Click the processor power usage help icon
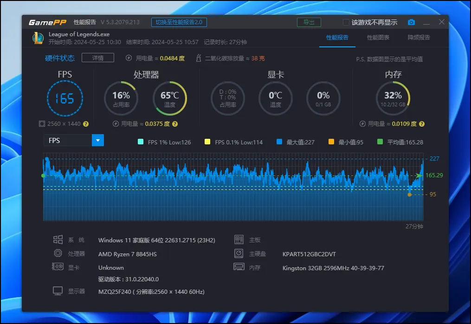Viewport: 471px width, 324px height. (175, 124)
